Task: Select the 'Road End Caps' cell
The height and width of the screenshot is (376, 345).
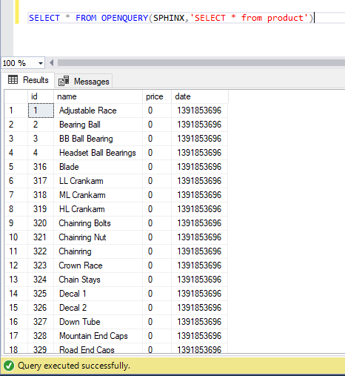Action: click(x=98, y=349)
